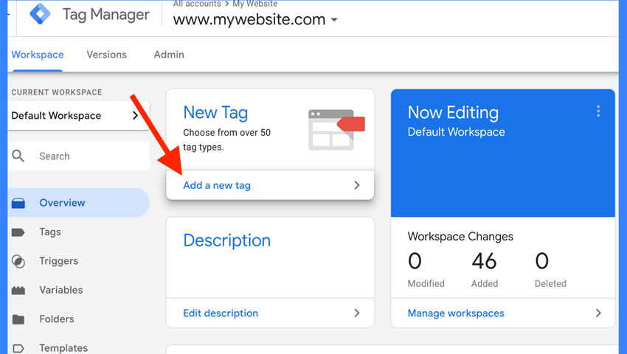Open the Admin tab
Viewport: 627px width, 354px height.
pos(169,55)
